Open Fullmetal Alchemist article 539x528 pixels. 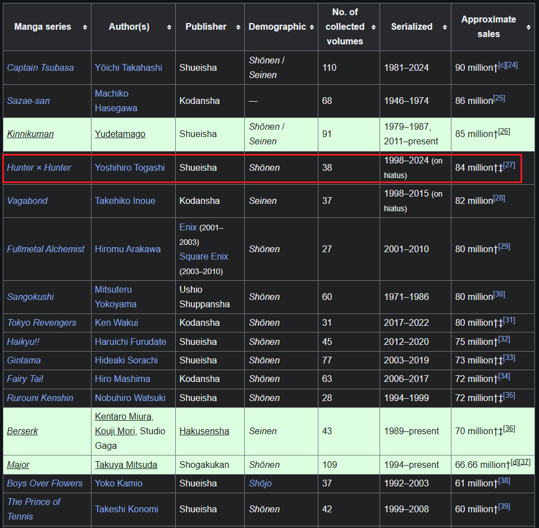pyautogui.click(x=45, y=249)
